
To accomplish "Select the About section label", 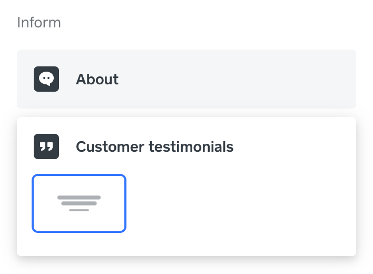I will tap(97, 79).
